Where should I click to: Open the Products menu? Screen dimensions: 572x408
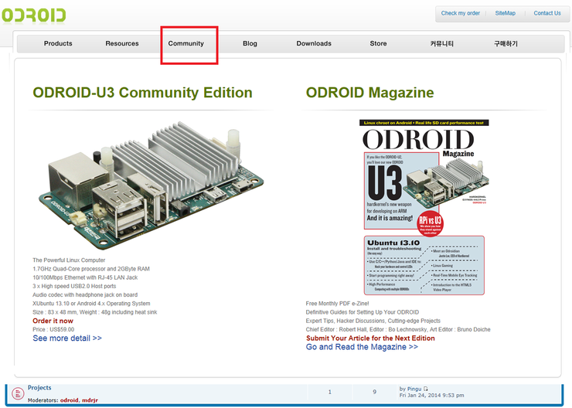(58, 43)
